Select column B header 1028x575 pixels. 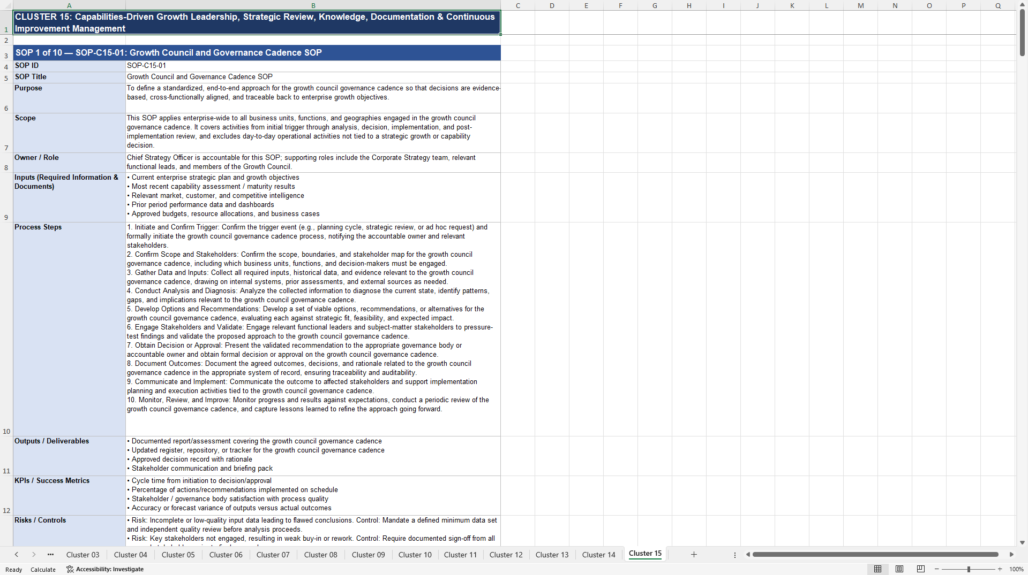313,5
